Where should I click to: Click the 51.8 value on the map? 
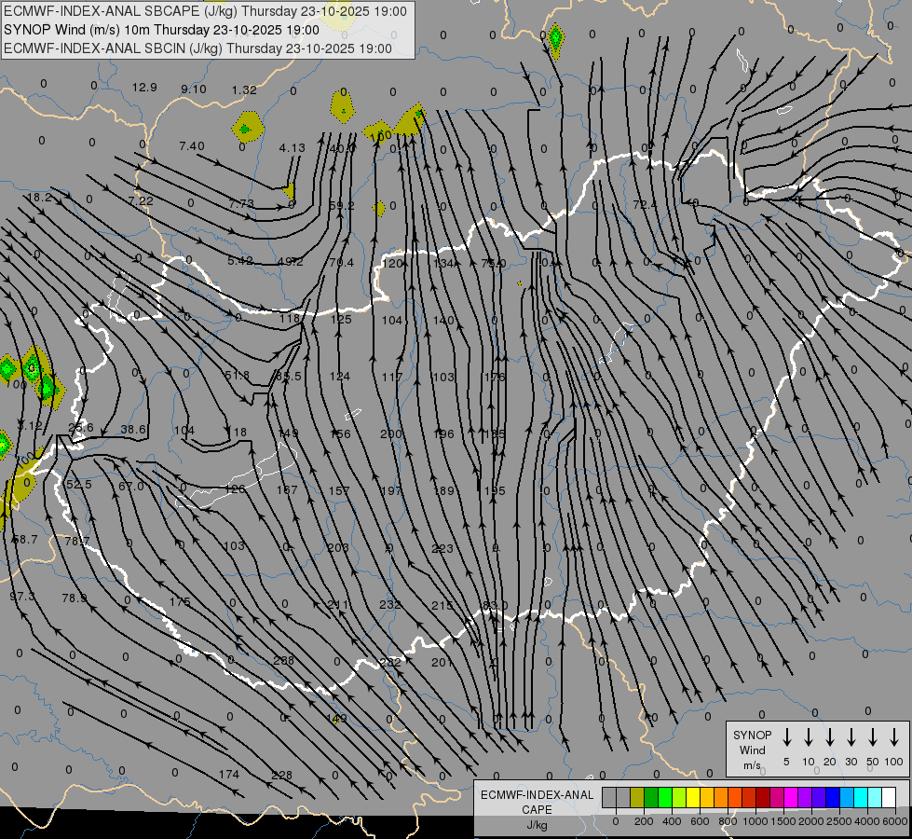coord(238,375)
